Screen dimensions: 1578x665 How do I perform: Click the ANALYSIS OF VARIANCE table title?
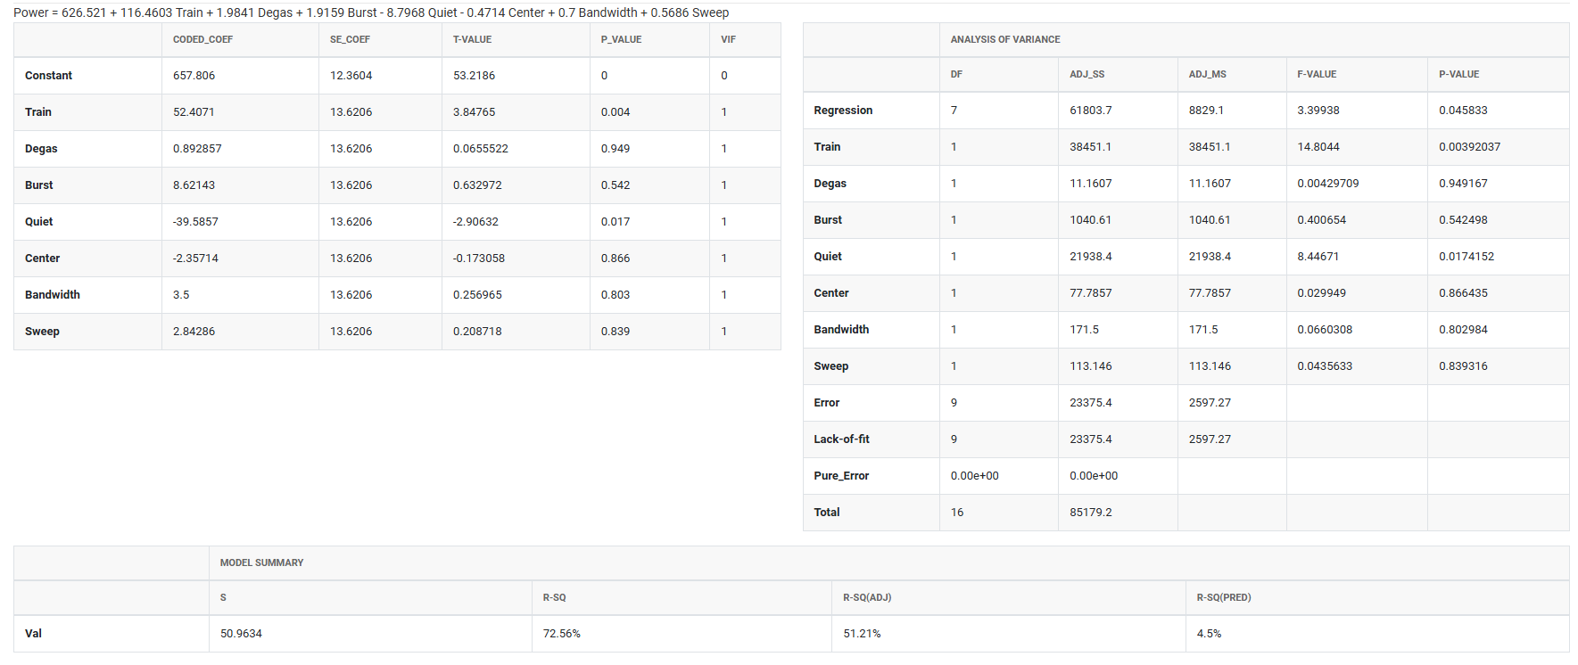pyautogui.click(x=1004, y=40)
